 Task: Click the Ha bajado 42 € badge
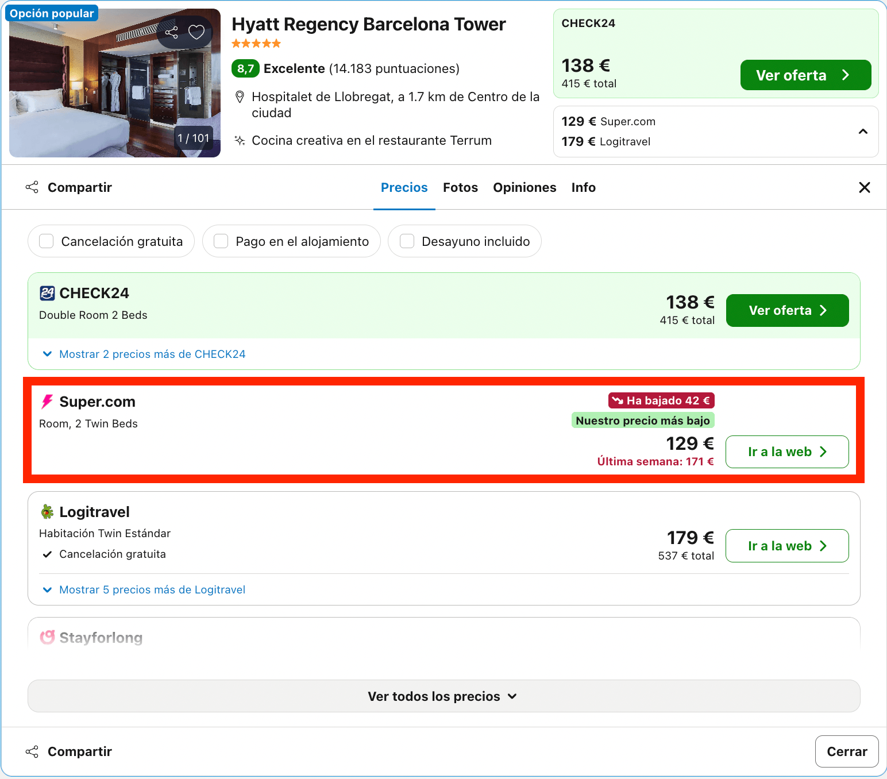pos(661,400)
